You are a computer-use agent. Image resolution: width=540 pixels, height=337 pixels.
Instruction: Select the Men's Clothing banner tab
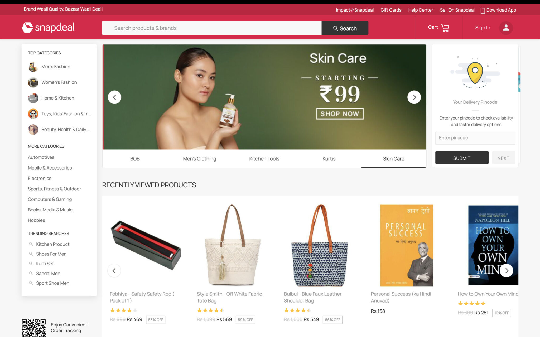click(x=200, y=159)
